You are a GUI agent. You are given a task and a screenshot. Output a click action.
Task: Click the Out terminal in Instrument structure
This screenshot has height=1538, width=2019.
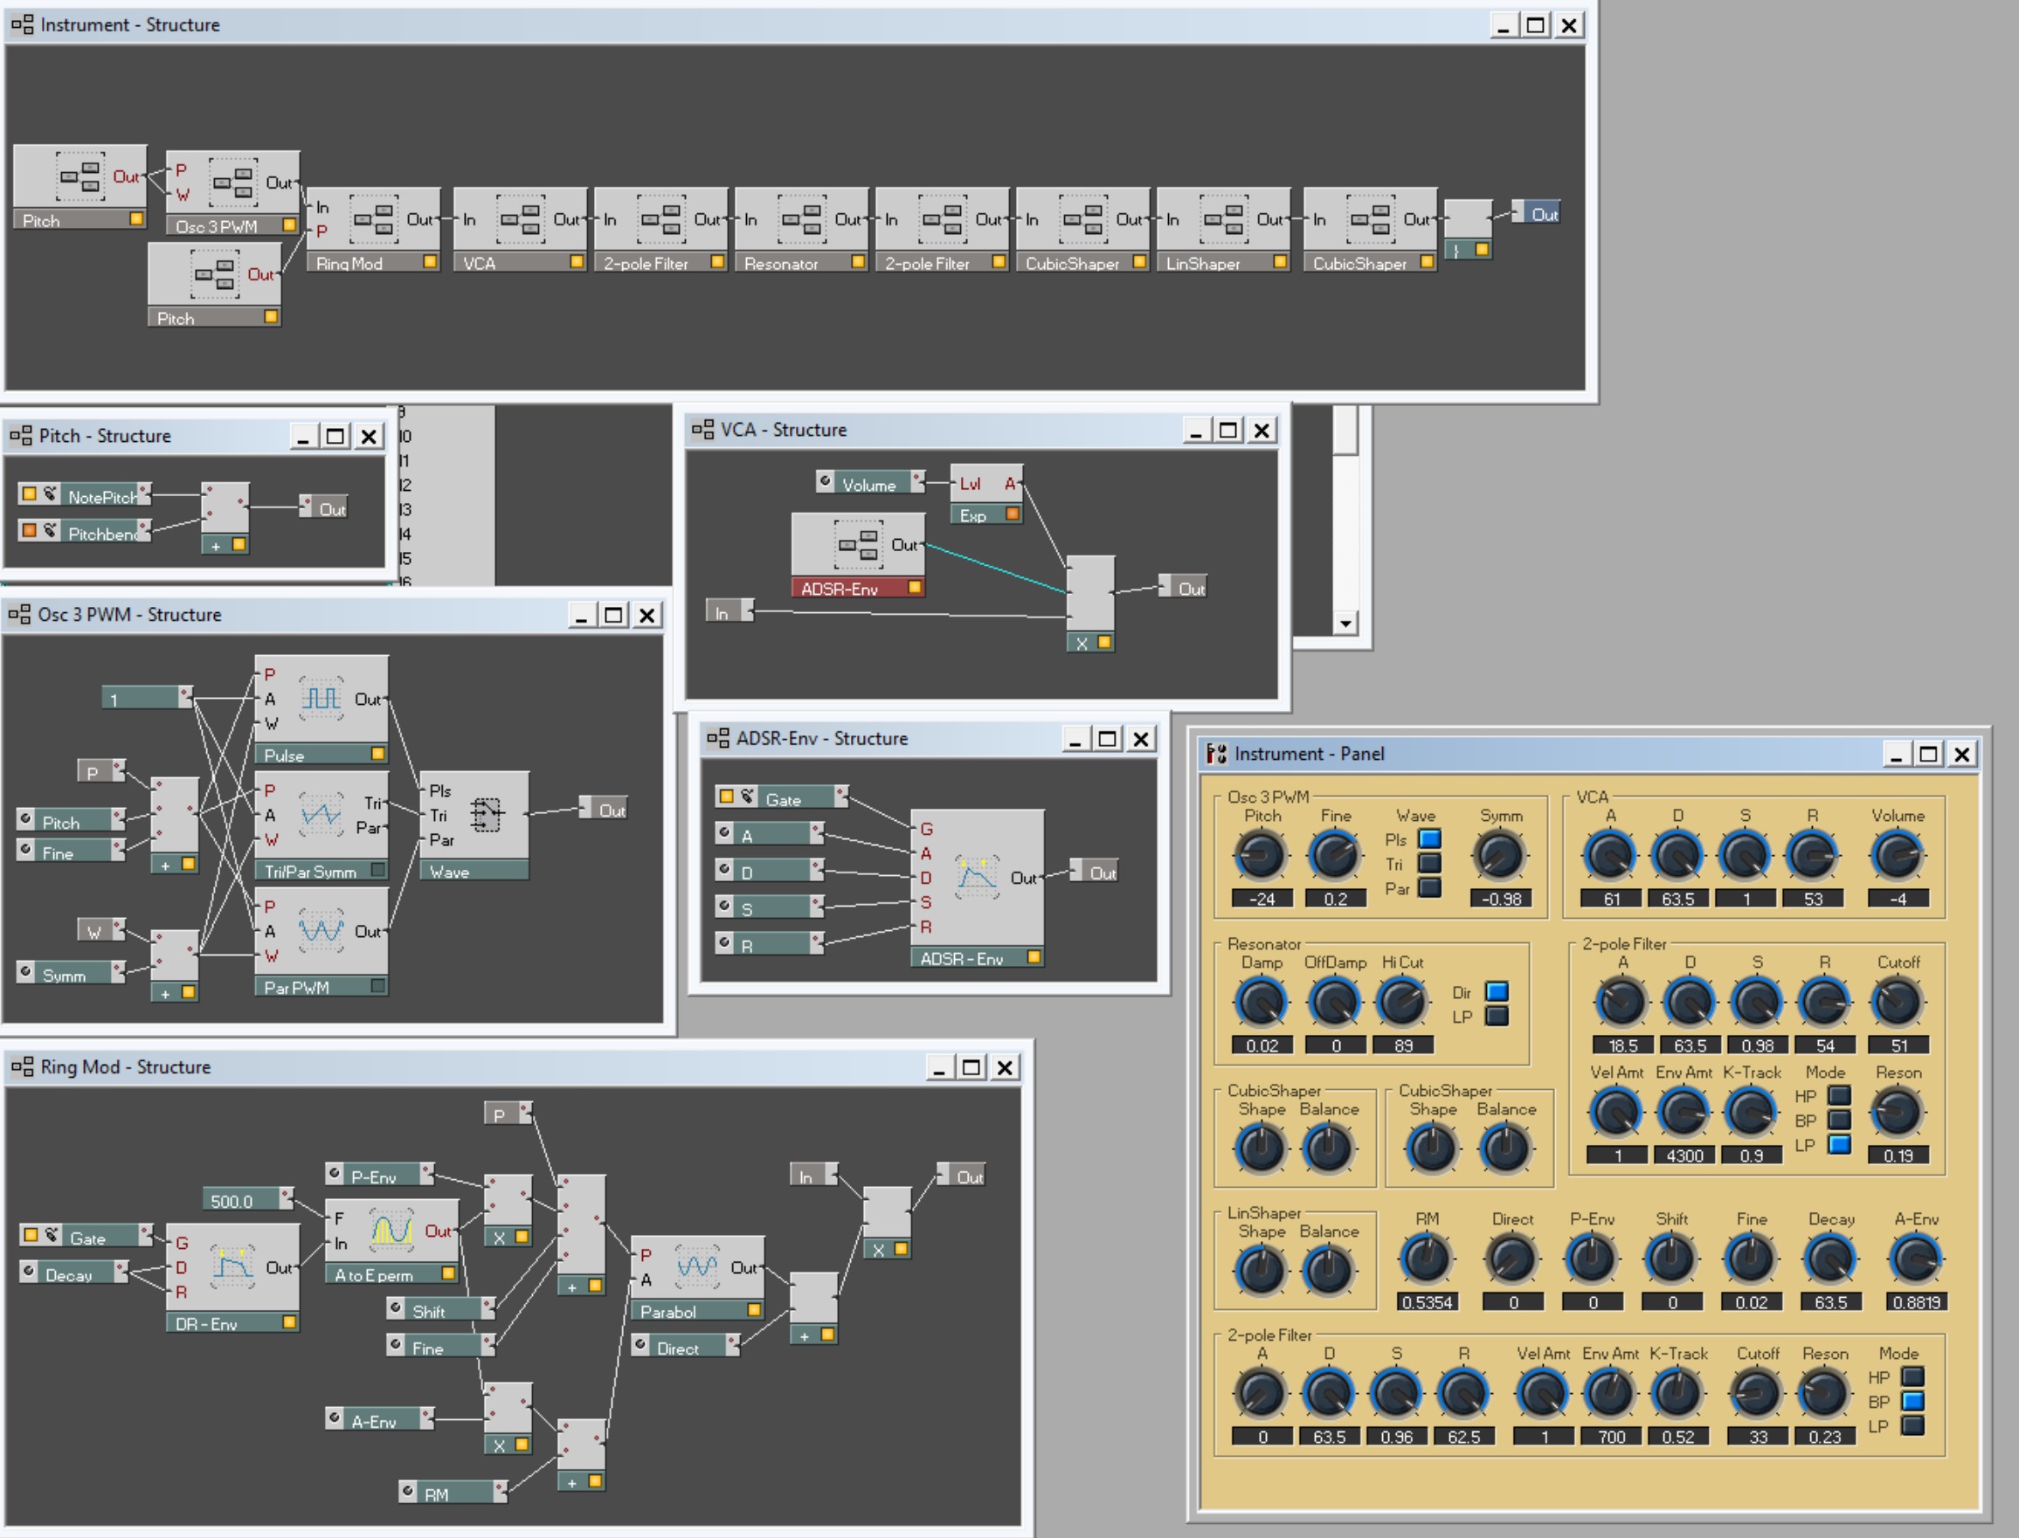click(1536, 212)
